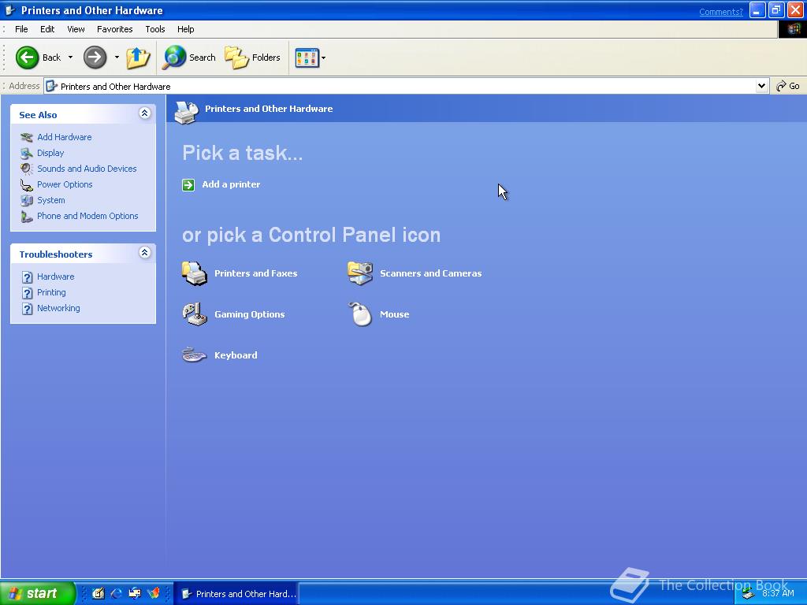Open Power Options from See Also
807x605 pixels.
[65, 184]
